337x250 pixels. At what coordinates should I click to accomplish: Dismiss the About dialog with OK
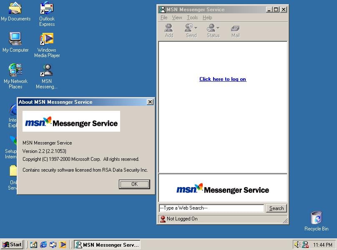(134, 184)
